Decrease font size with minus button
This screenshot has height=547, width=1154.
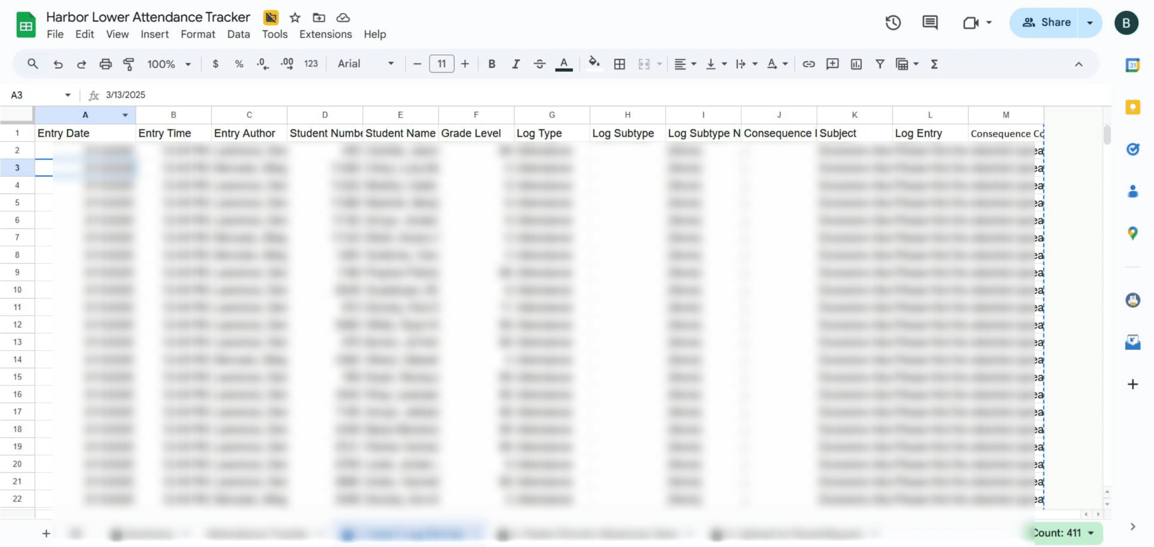[x=417, y=64]
